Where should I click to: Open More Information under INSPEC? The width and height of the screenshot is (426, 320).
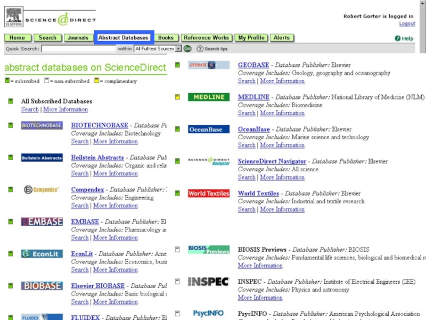[x=260, y=298]
